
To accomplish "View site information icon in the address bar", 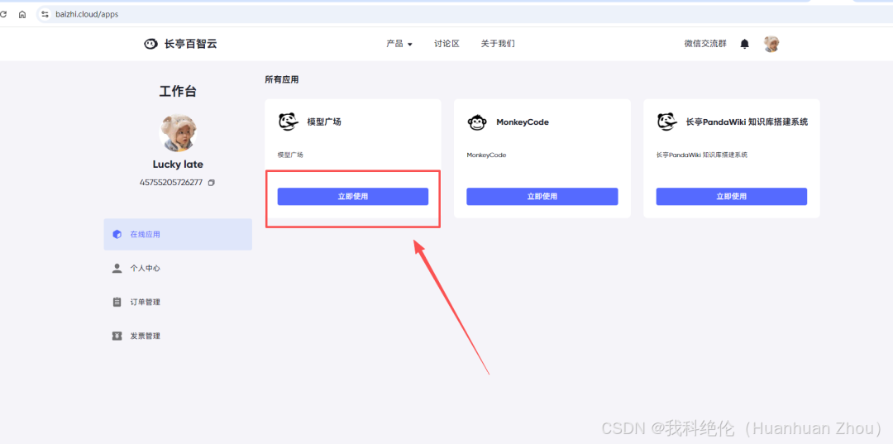I will [x=45, y=14].
